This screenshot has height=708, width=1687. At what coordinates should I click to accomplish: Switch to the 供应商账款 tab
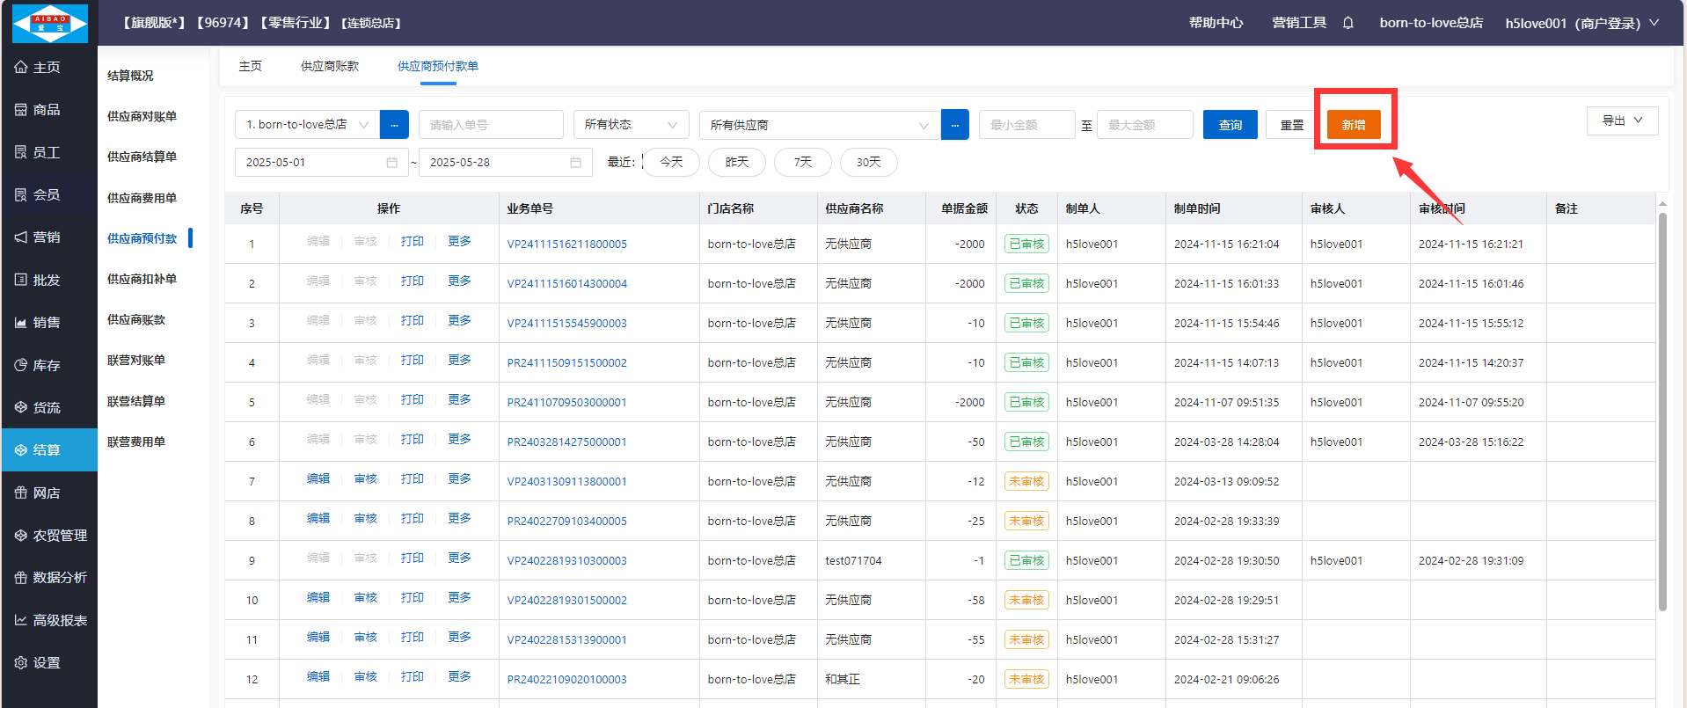point(330,66)
